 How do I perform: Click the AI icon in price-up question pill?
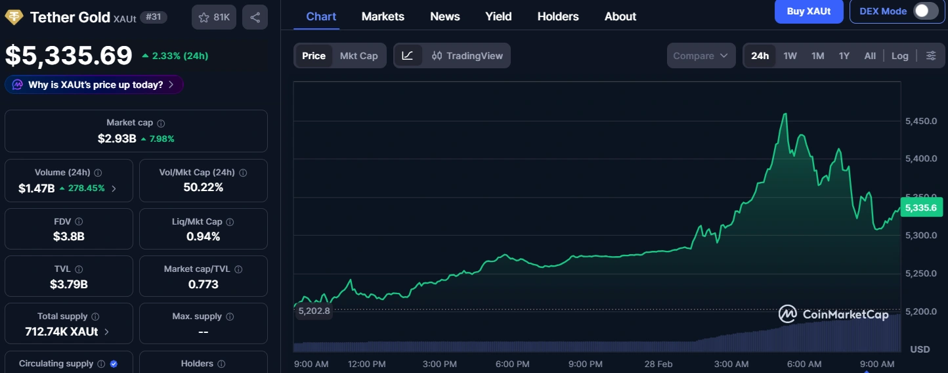click(17, 85)
